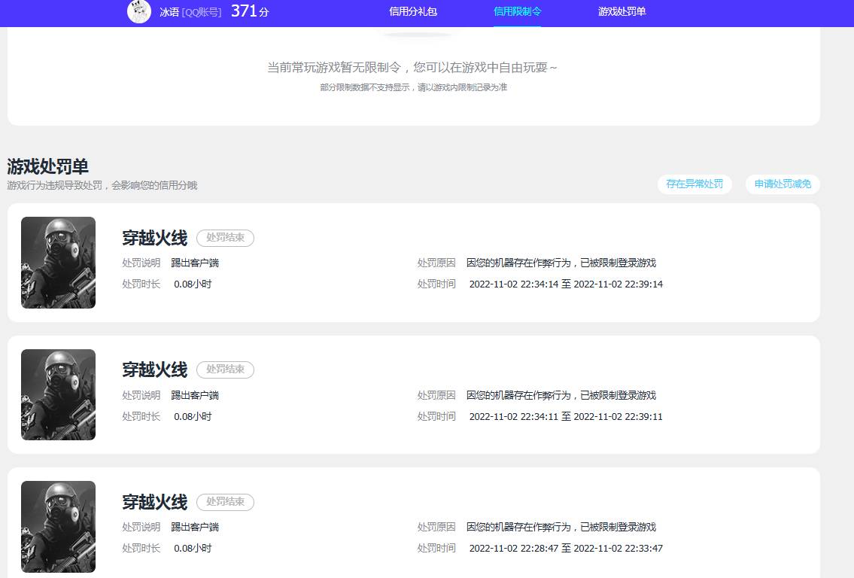Click the 371 credit score in header
The height and width of the screenshot is (578, 854).
pyautogui.click(x=250, y=11)
